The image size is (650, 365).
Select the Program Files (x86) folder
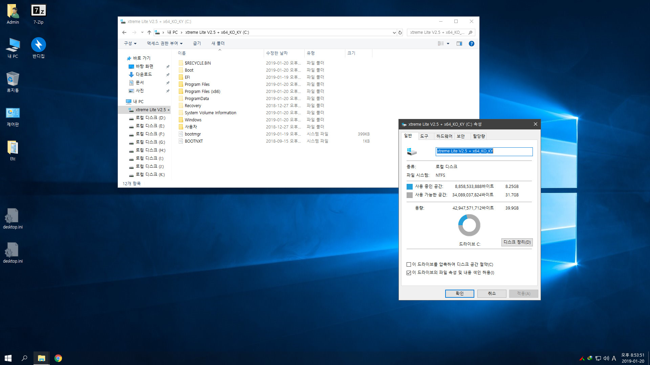202,92
